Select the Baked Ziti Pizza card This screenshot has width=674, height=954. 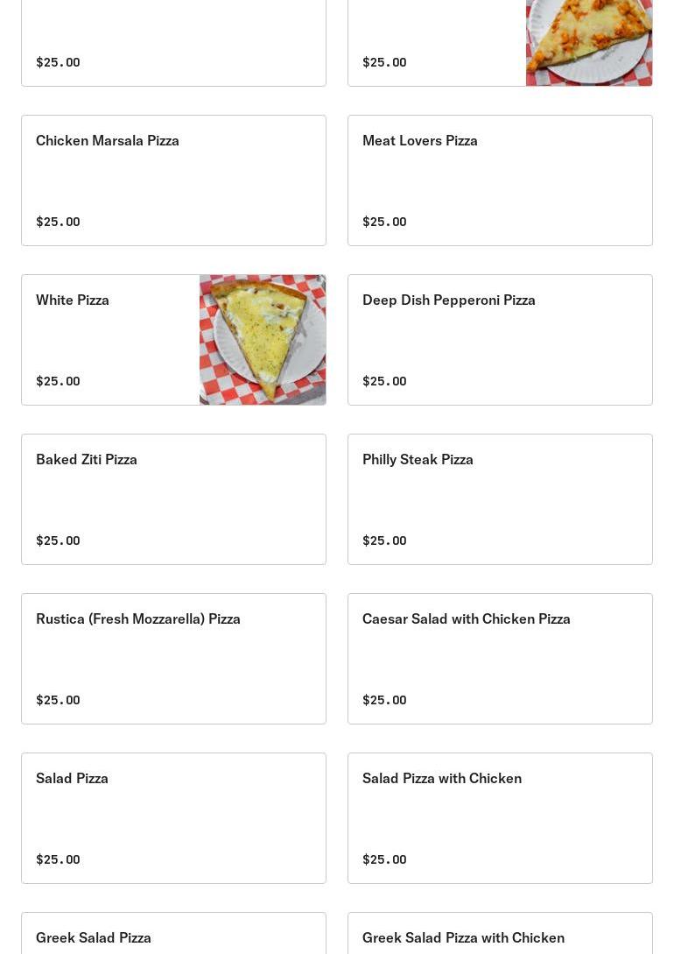pyautogui.click(x=87, y=460)
